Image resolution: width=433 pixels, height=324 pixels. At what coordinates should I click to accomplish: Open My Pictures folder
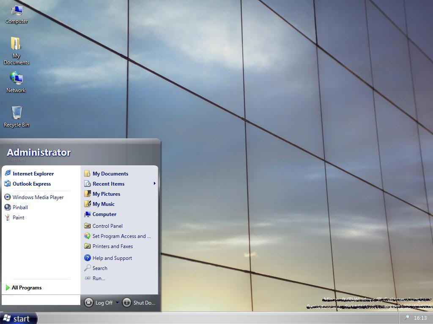tap(102, 194)
